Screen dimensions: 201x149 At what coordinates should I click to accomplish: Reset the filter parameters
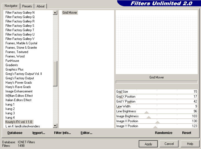[x=186, y=133]
